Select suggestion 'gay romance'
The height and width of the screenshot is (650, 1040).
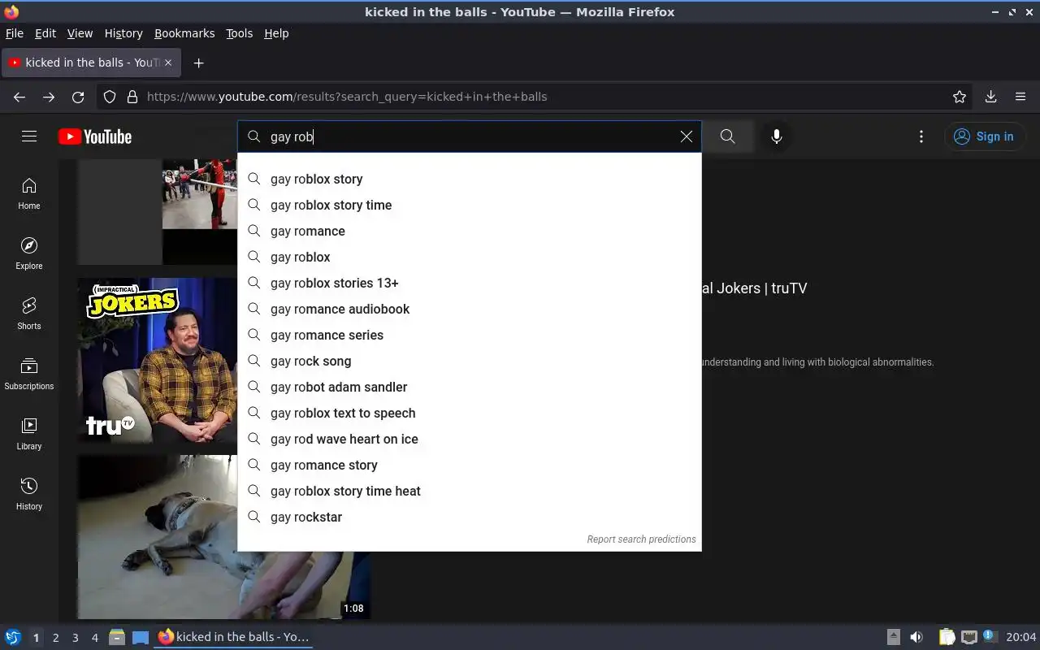470,231
